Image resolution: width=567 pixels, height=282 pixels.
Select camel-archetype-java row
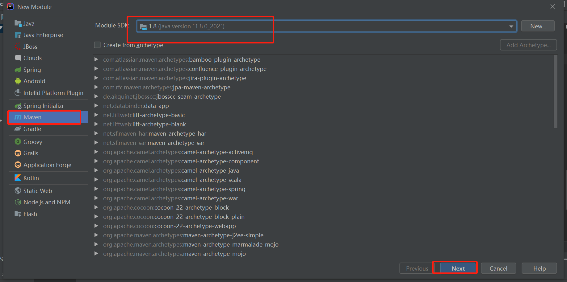[x=323, y=170]
